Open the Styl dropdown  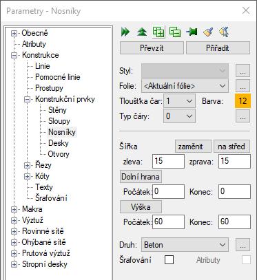185,71
